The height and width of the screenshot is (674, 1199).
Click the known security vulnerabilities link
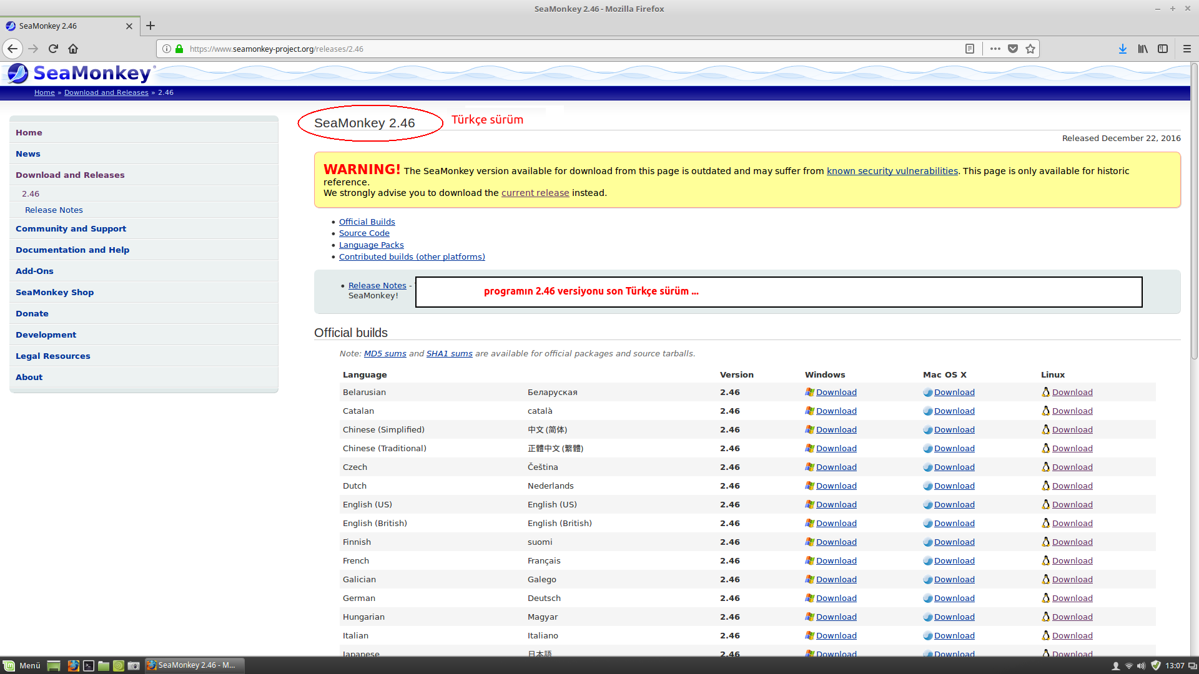(892, 171)
